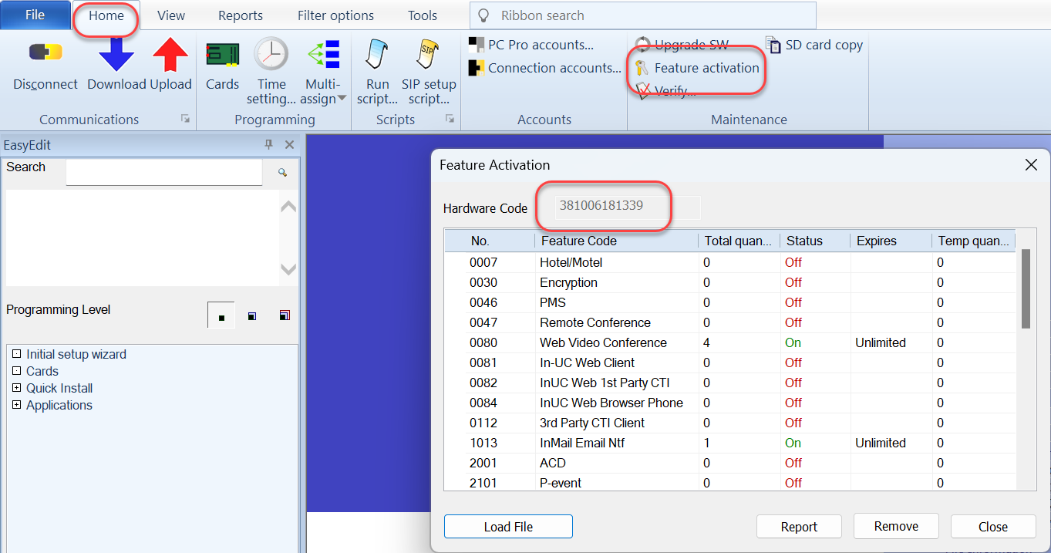Close the EasyEdit panel
The height and width of the screenshot is (553, 1051).
(x=289, y=144)
